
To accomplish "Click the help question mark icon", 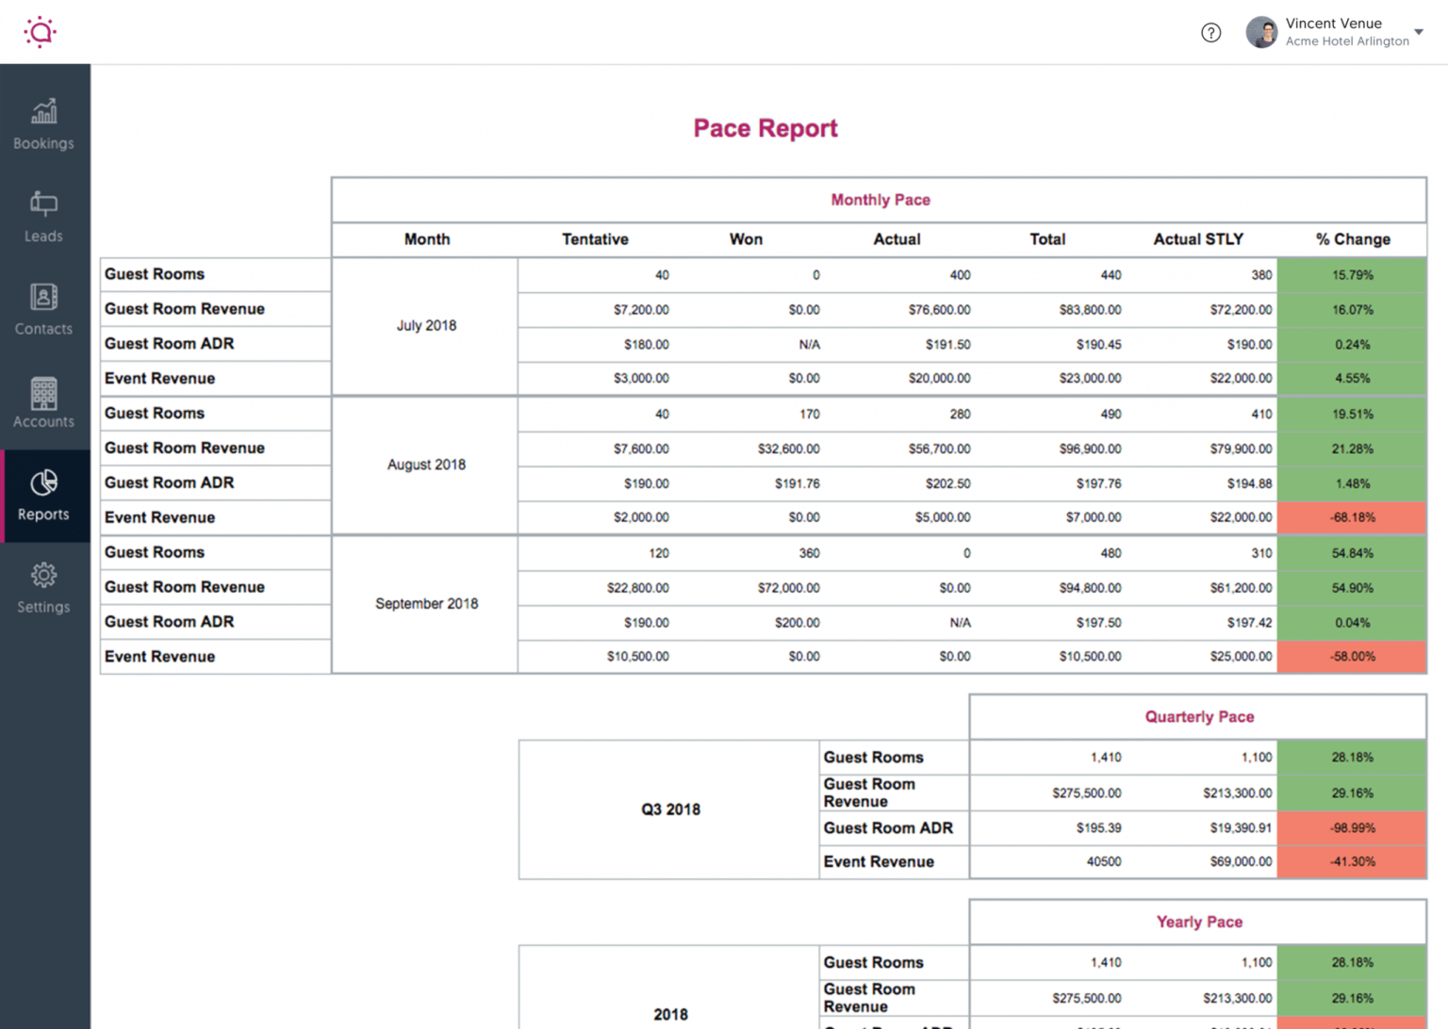I will [x=1210, y=33].
